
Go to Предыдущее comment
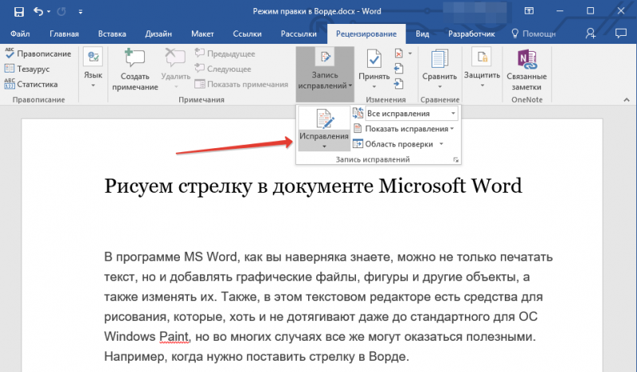(225, 53)
